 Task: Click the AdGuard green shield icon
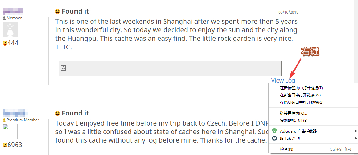coord(275,131)
